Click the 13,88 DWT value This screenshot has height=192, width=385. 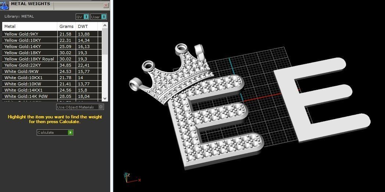click(x=84, y=34)
